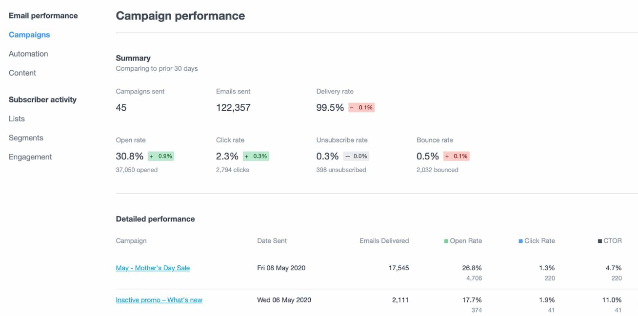
Task: Click the bounce rate +0.1% change badge
Action: click(x=457, y=156)
